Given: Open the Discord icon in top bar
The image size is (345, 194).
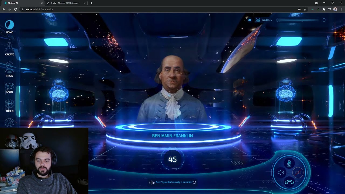Looking at the screenshot, I should [250, 20].
